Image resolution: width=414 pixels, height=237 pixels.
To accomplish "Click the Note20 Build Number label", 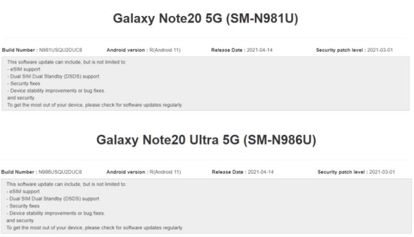I will tap(18, 50).
